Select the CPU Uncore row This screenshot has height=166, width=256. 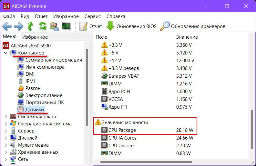click(146, 146)
